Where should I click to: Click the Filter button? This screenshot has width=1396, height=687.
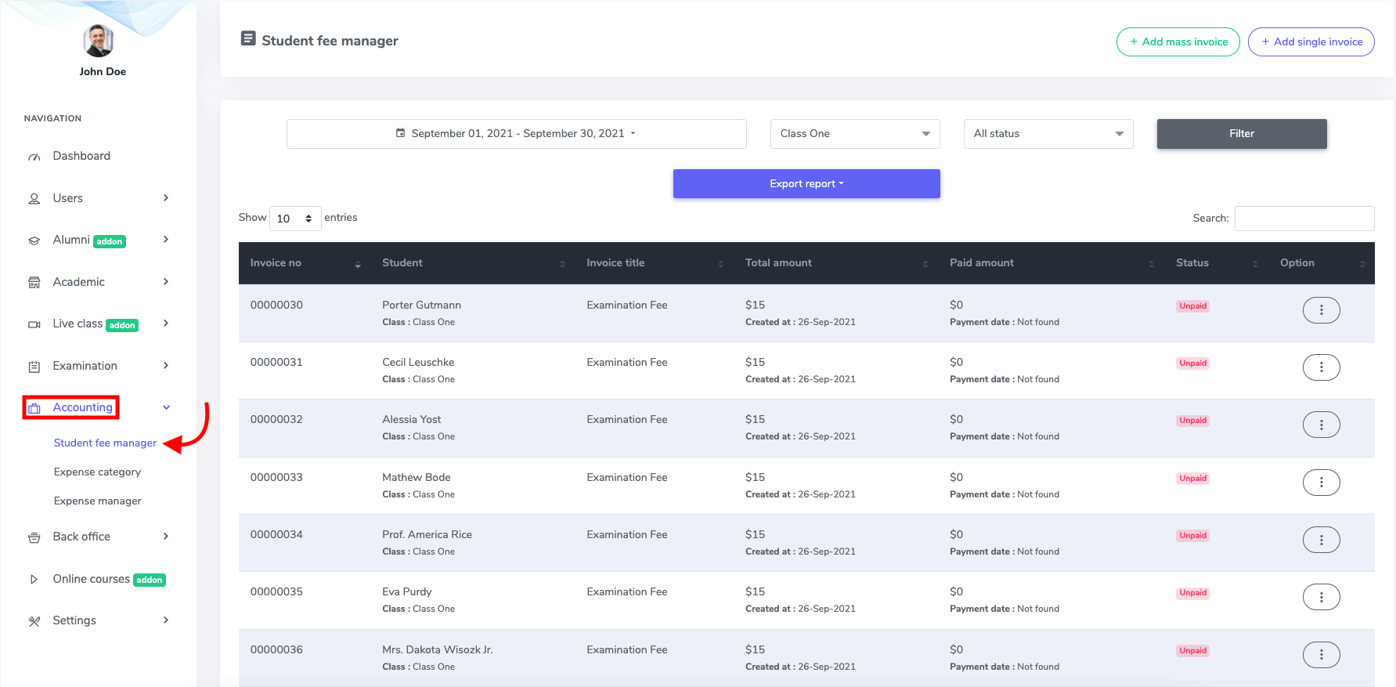point(1241,134)
